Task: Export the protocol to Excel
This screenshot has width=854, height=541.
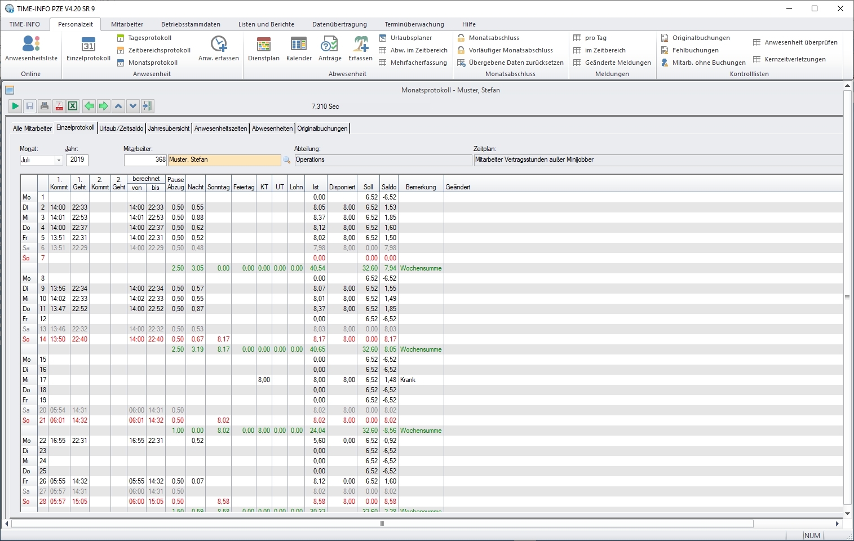Action: 73,106
